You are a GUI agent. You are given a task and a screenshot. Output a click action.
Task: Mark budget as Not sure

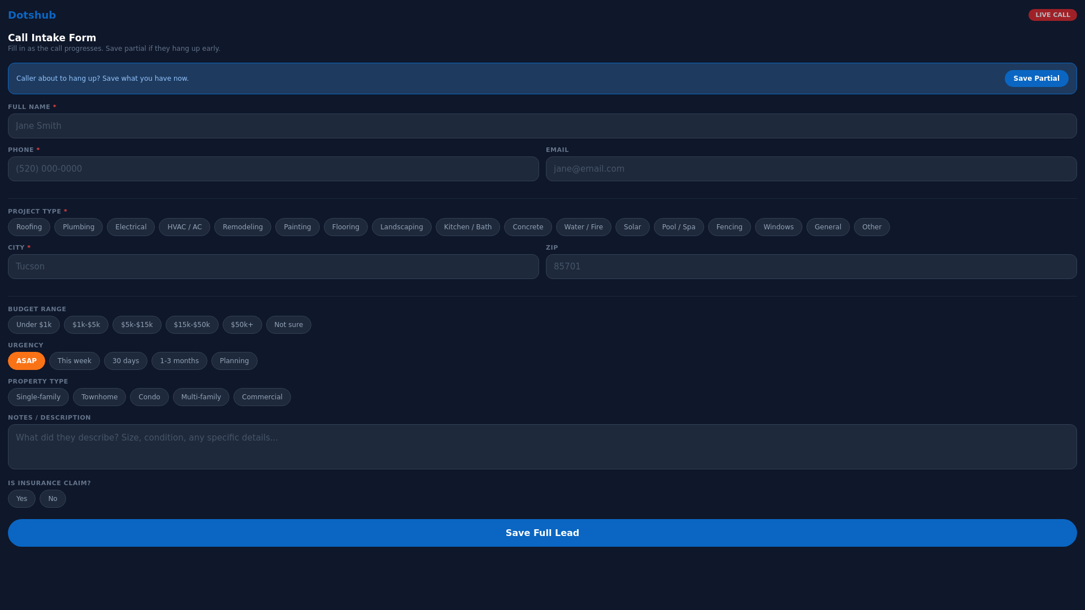[288, 325]
